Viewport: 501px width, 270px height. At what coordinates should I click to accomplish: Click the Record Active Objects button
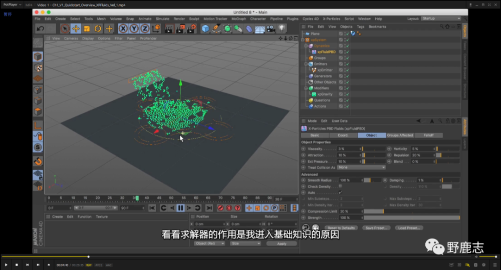[x=220, y=208]
